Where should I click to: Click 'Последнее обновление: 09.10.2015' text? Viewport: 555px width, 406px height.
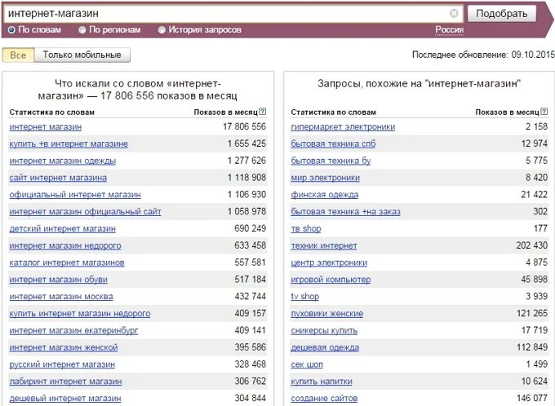(x=483, y=55)
